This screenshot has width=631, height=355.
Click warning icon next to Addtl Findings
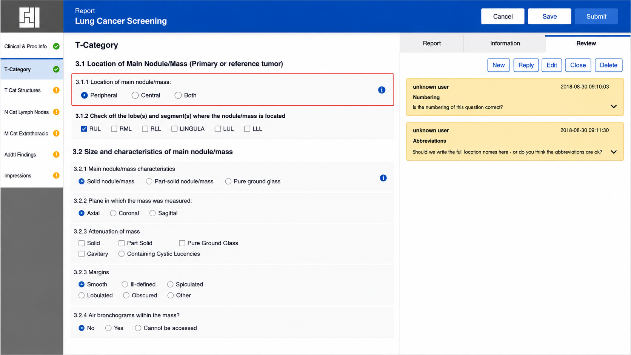click(56, 154)
